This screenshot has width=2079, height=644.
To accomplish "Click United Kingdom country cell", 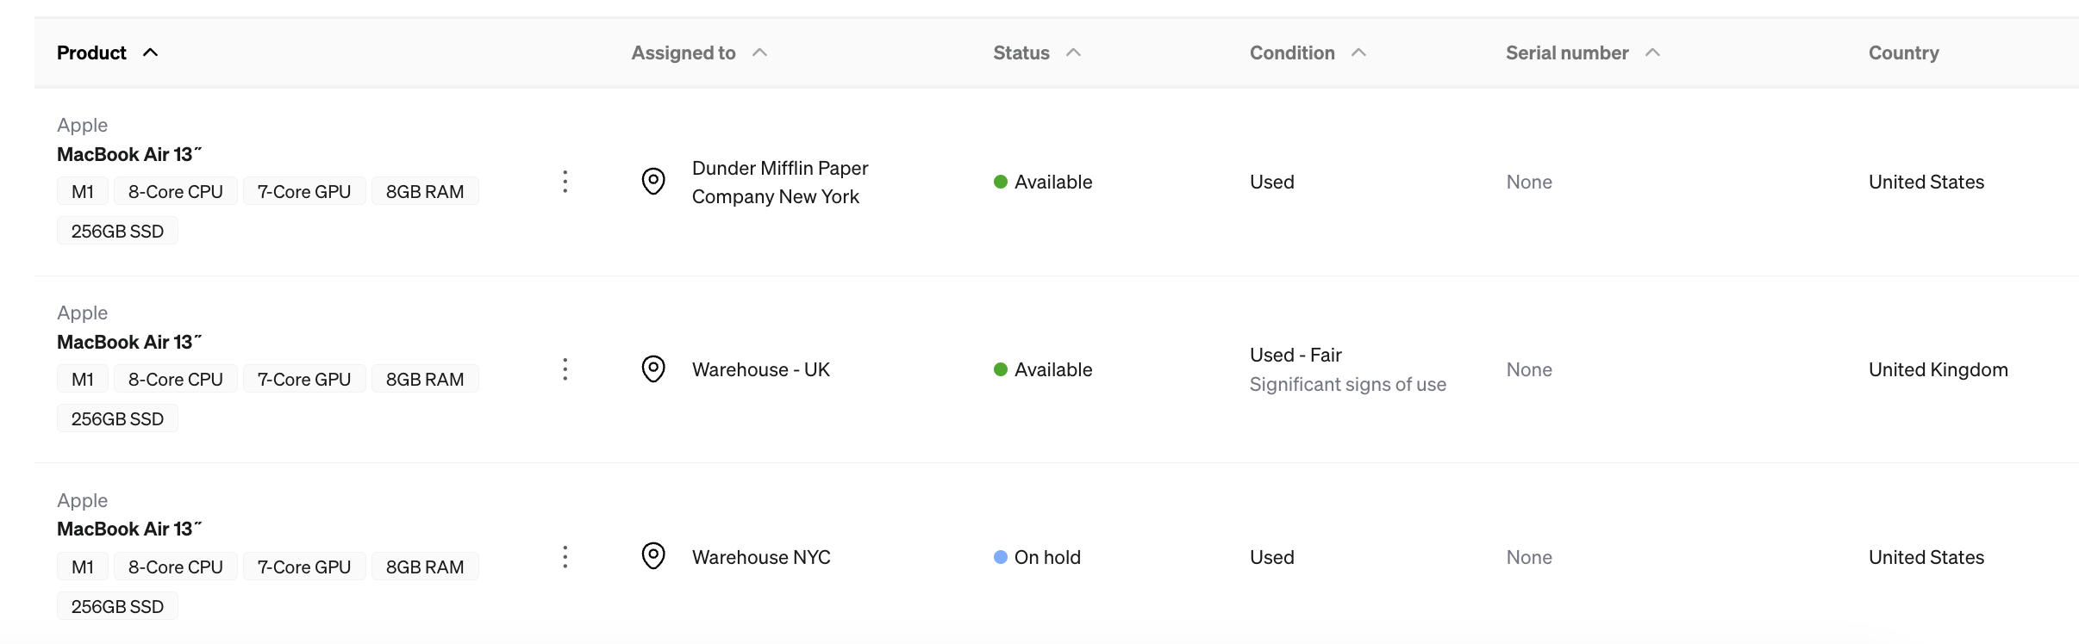I will tap(1939, 369).
